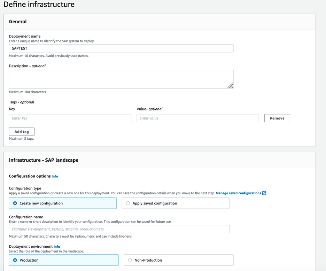Click the Configuration name input field
This screenshot has width=326, height=271.
119,229
